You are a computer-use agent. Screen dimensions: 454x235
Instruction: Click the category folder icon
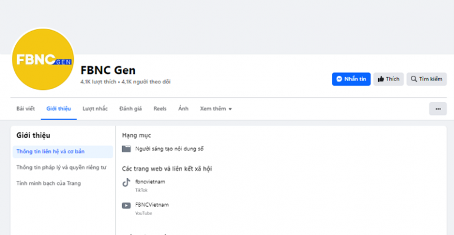[x=126, y=149]
